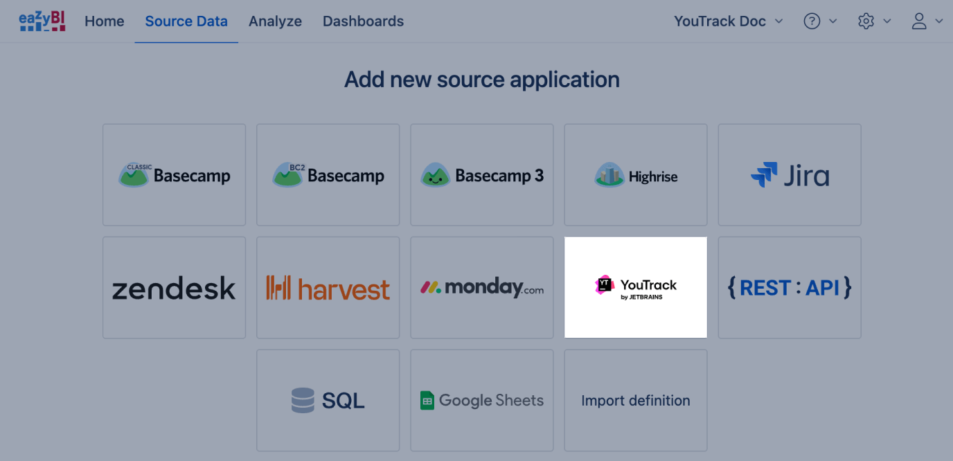
Task: Select the Classic Basecamp source tile
Action: click(x=174, y=175)
